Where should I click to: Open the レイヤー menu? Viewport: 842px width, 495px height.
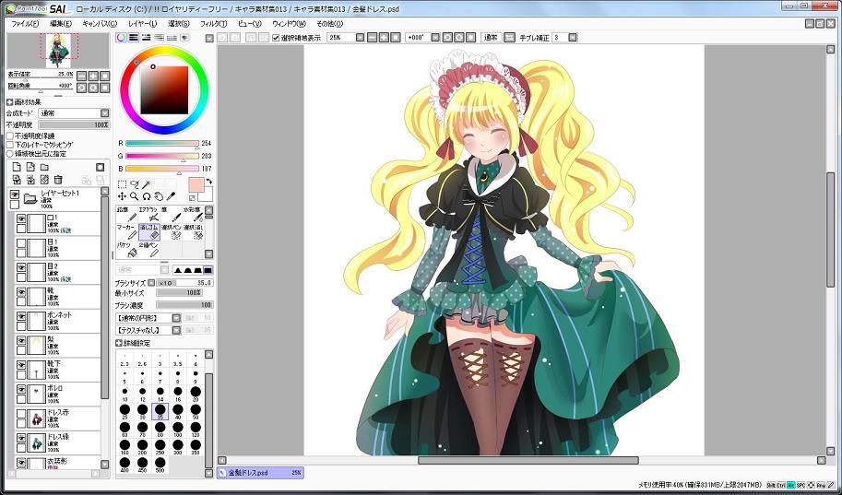coord(142,23)
